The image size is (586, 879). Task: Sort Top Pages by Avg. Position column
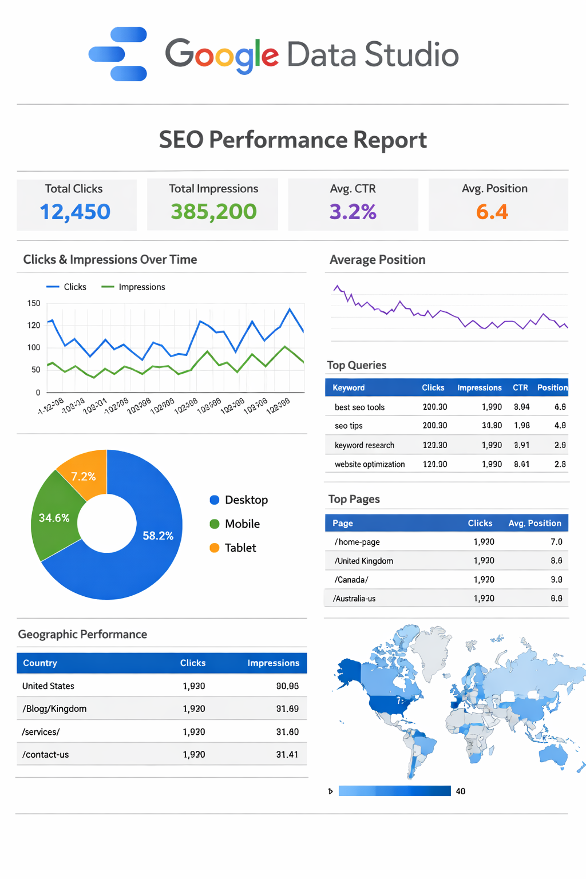tap(534, 522)
